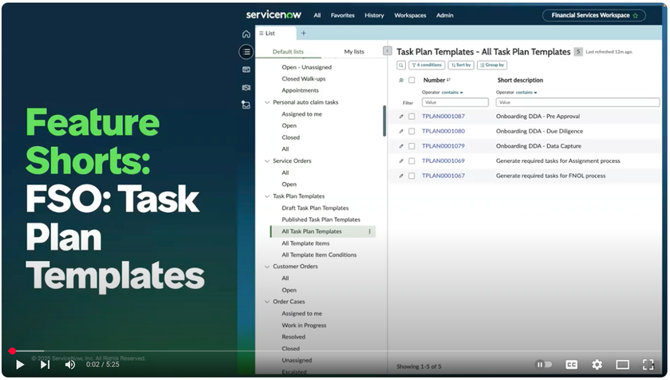Screen dimensions: 670x380
Task: Edit row TPLAN0001087 with pencil icon
Action: (x=400, y=117)
